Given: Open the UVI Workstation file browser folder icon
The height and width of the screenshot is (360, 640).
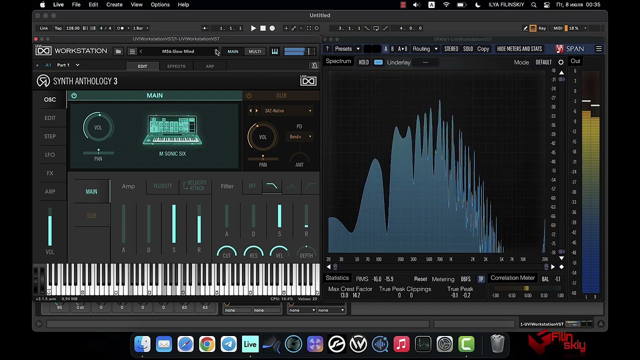Looking at the screenshot, I should coord(118,51).
